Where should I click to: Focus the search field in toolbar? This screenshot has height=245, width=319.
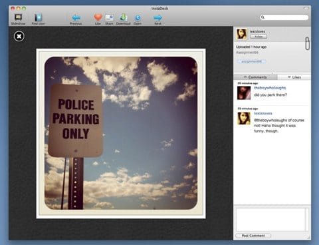tap(284, 17)
